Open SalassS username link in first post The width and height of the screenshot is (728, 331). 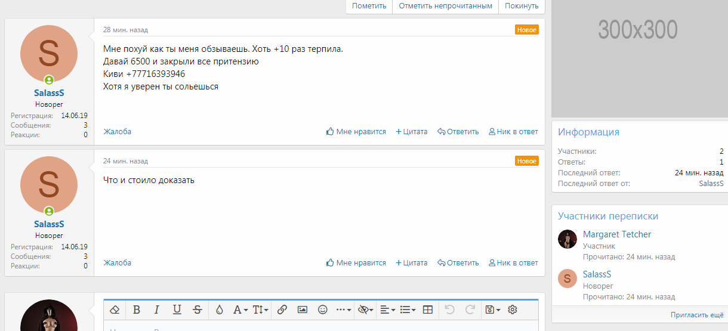(x=49, y=93)
